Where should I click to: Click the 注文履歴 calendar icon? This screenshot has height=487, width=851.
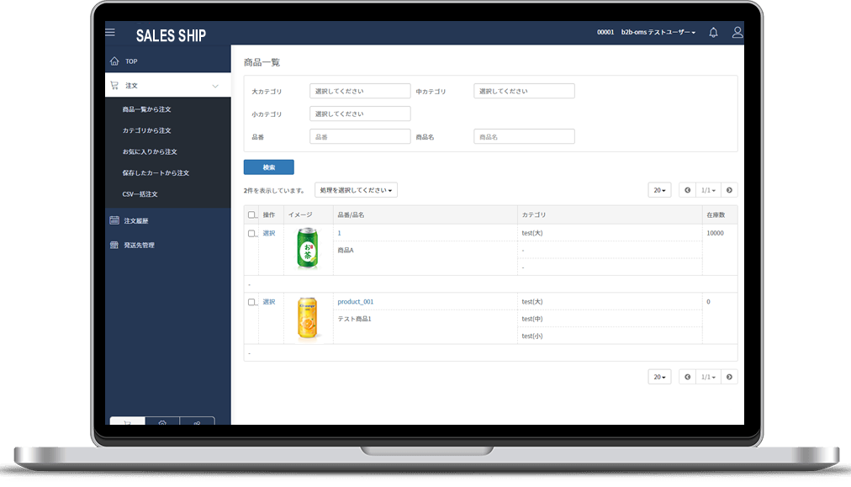[114, 220]
